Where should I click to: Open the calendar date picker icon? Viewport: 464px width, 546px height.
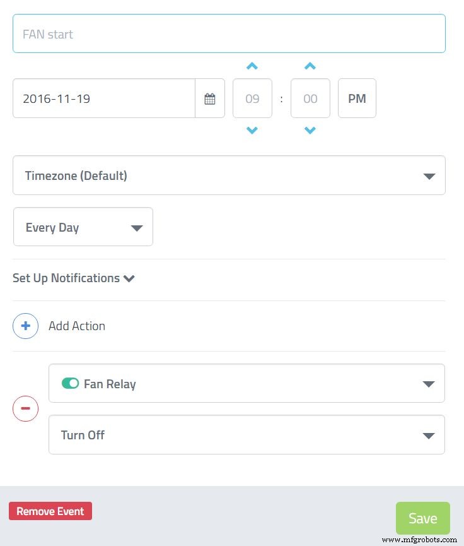pos(210,98)
